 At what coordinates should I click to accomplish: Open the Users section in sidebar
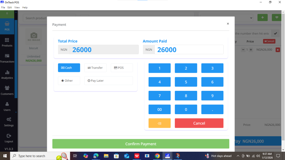[x=7, y=106]
